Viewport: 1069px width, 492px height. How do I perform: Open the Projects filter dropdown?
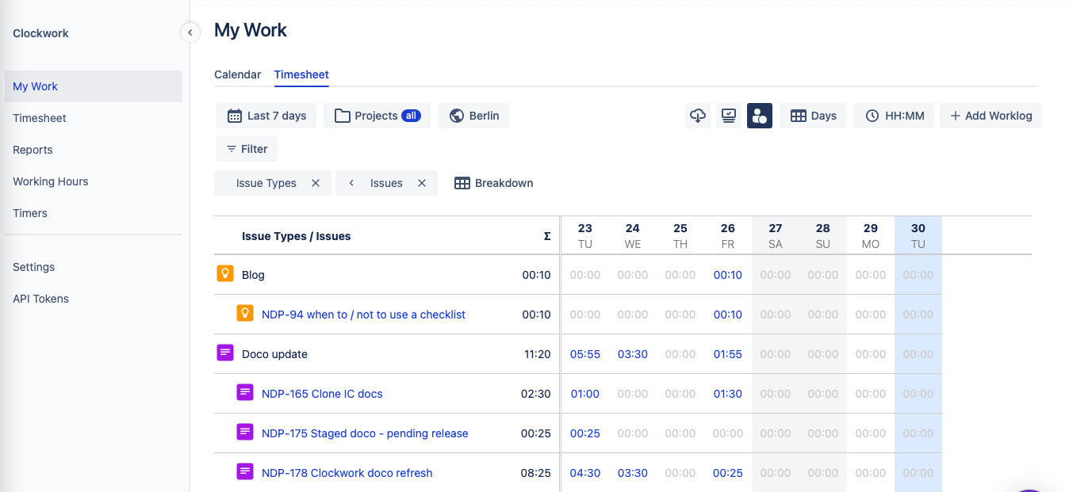(x=377, y=116)
